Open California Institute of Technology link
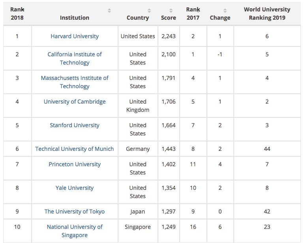 75,58
